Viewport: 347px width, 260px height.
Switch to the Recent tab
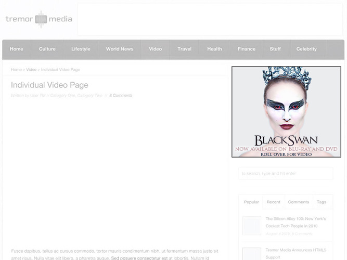(273, 202)
